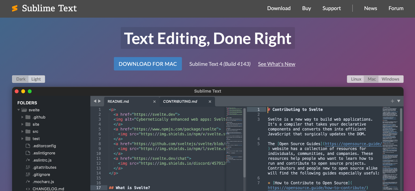Expand the test folder
The height and width of the screenshot is (191, 415).
click(x=23, y=138)
